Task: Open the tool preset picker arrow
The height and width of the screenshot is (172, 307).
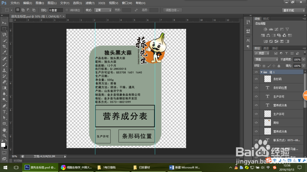Action: click(x=12, y=10)
